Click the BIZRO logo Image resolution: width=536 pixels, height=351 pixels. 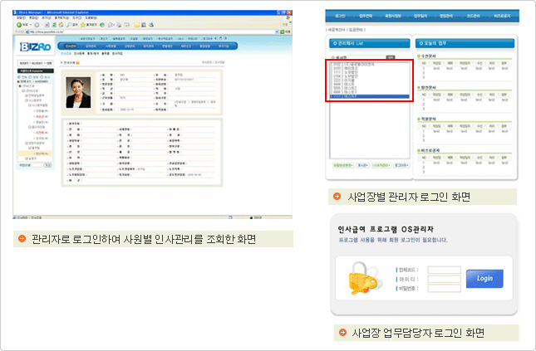point(36,47)
